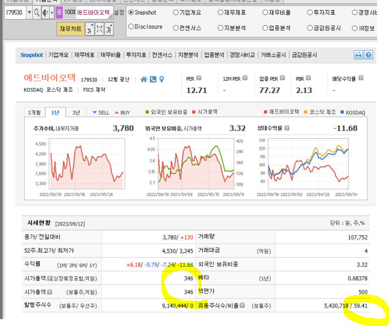Click the help icon next to PER
The image size is (389, 326).
point(199,78)
